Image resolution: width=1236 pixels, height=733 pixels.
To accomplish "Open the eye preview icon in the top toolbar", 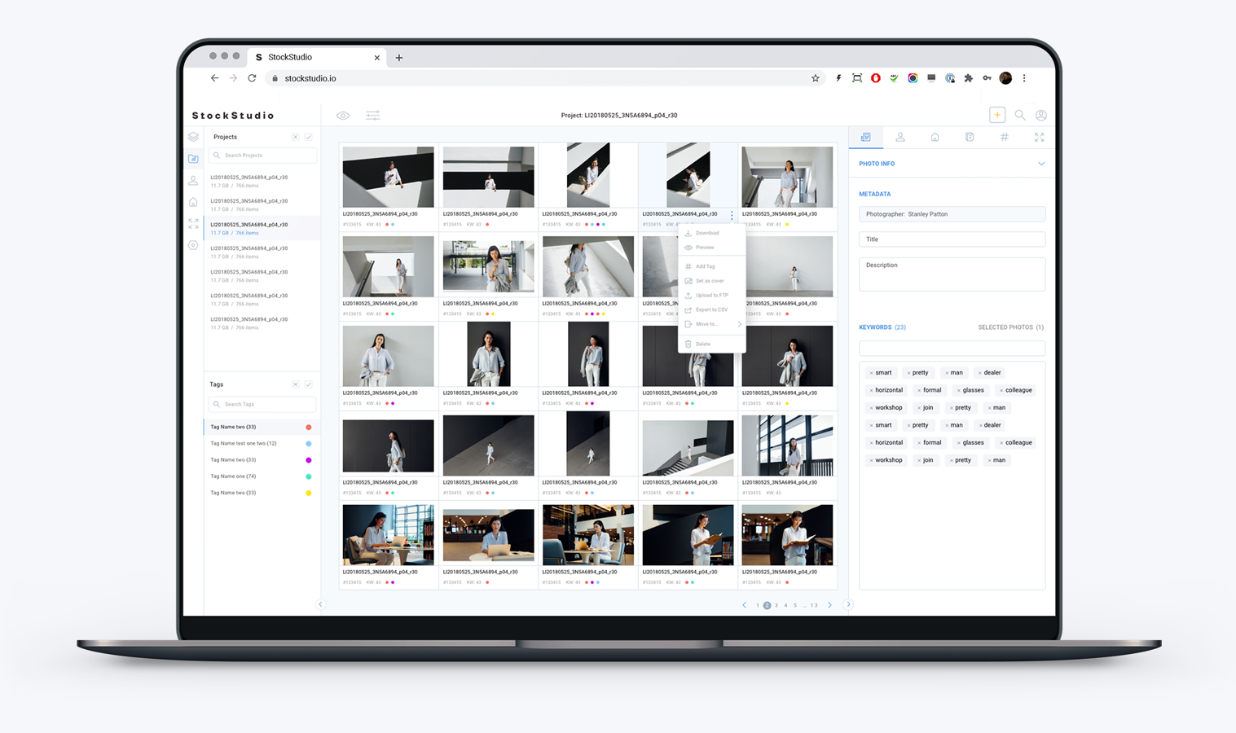I will coord(343,115).
